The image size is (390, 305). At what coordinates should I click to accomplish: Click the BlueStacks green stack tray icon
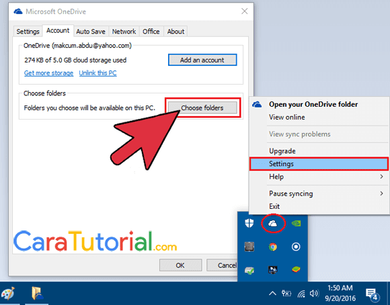point(296,269)
